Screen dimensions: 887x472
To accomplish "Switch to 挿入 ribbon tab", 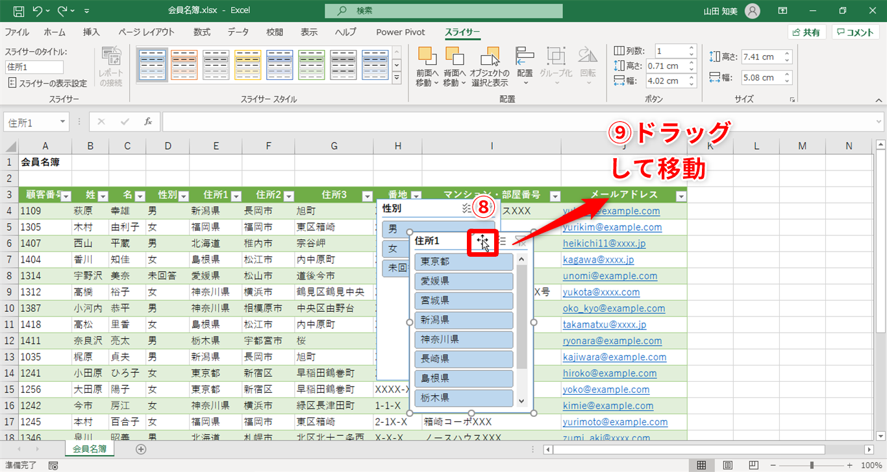I will pyautogui.click(x=92, y=32).
